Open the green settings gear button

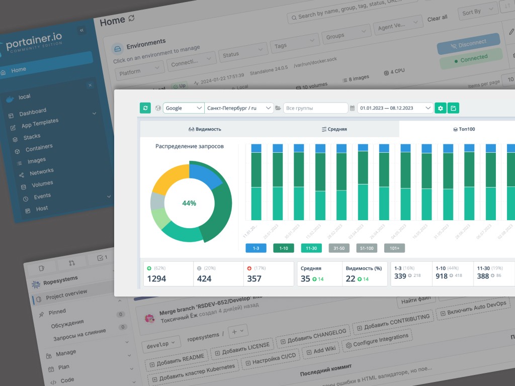[x=441, y=108]
